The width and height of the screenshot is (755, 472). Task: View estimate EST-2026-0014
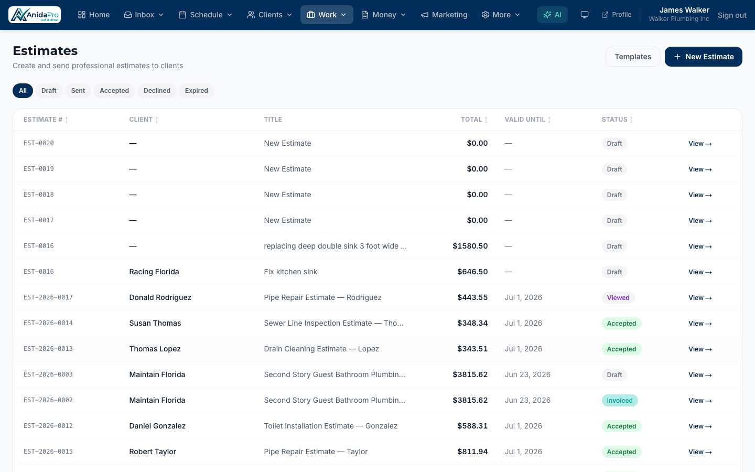(x=700, y=324)
